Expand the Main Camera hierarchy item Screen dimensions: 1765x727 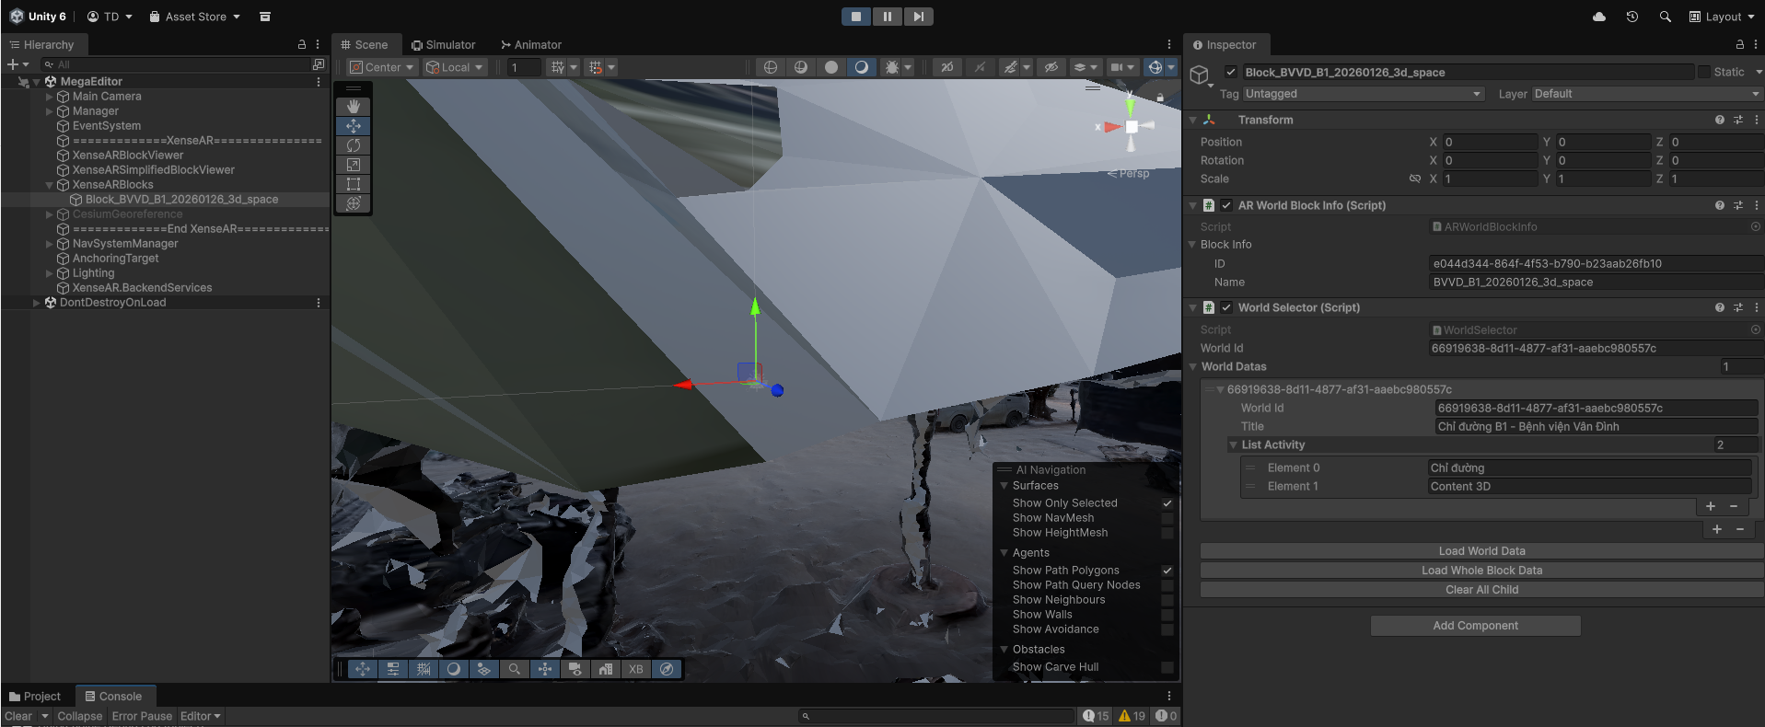pyautogui.click(x=50, y=97)
